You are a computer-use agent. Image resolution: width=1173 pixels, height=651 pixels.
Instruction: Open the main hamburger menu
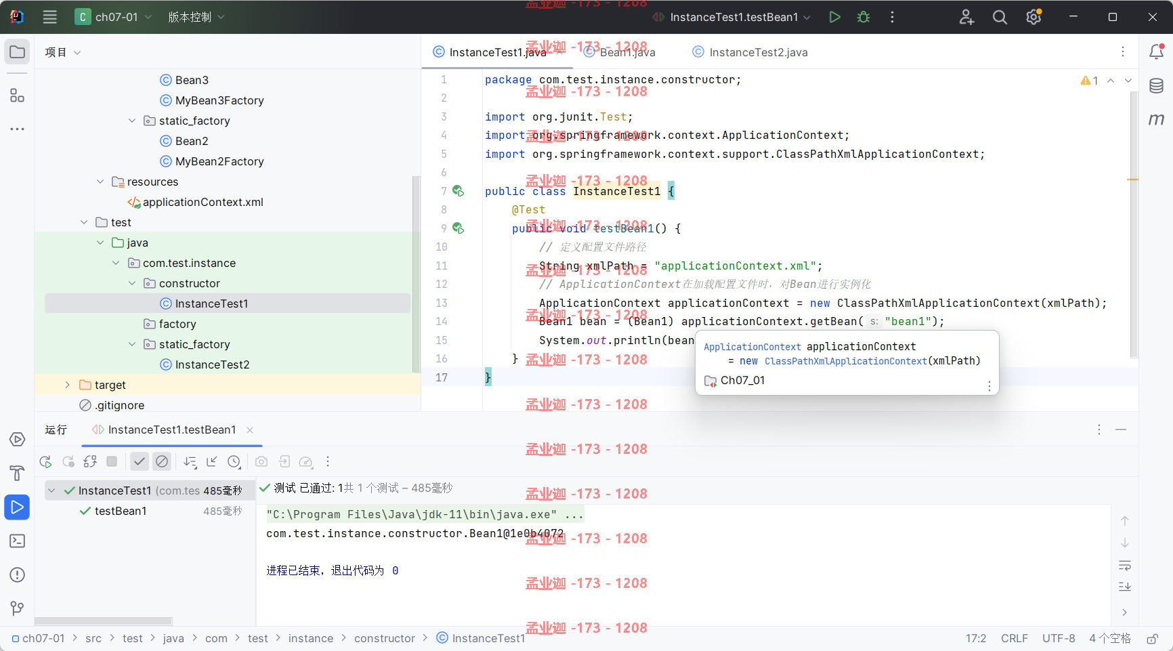pyautogui.click(x=49, y=17)
